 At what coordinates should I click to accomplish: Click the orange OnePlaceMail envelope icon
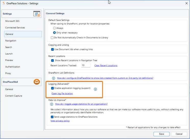(37, 82)
